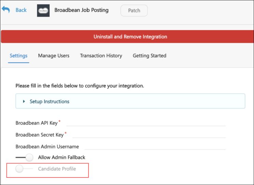Click the Broadbean logo thumbnail
Viewport: 254px width, 185px height.
pos(43,11)
